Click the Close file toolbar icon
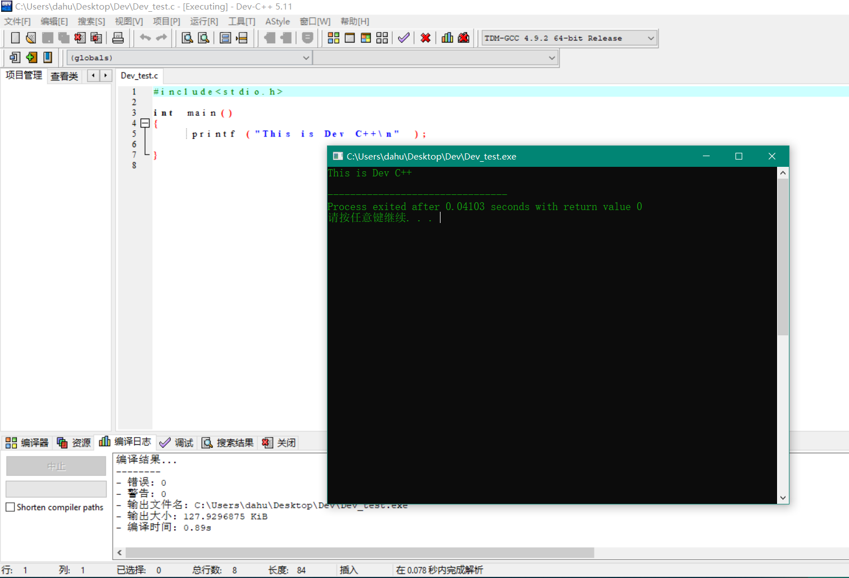This screenshot has width=849, height=578. [x=80, y=38]
